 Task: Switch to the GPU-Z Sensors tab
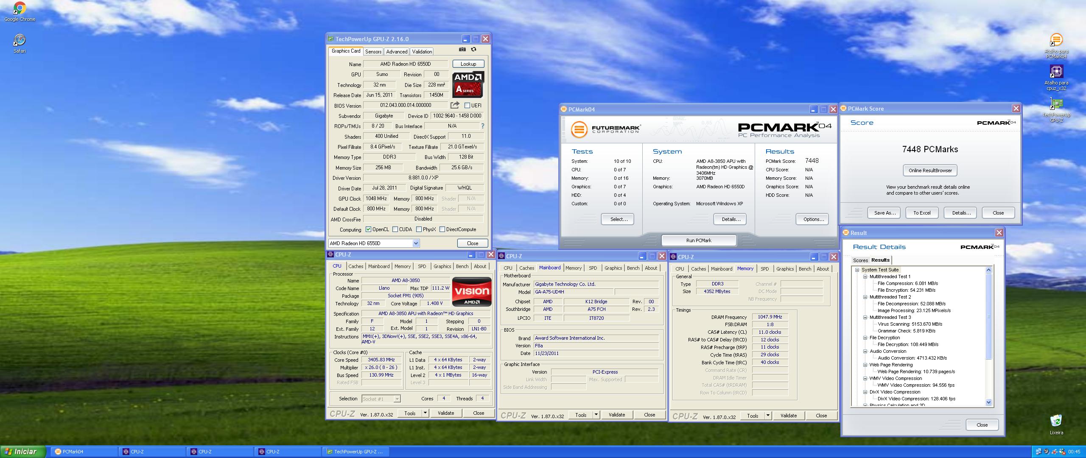[x=373, y=52]
